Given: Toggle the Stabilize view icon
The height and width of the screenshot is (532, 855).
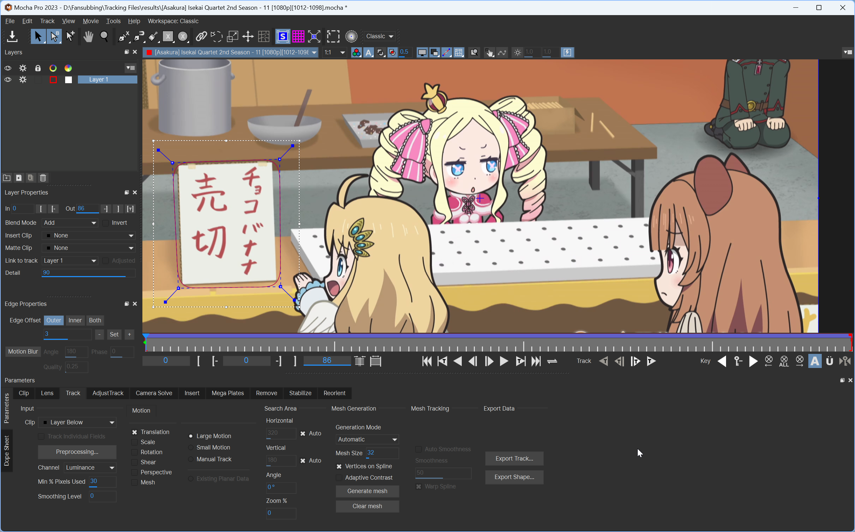Looking at the screenshot, I should click(489, 52).
